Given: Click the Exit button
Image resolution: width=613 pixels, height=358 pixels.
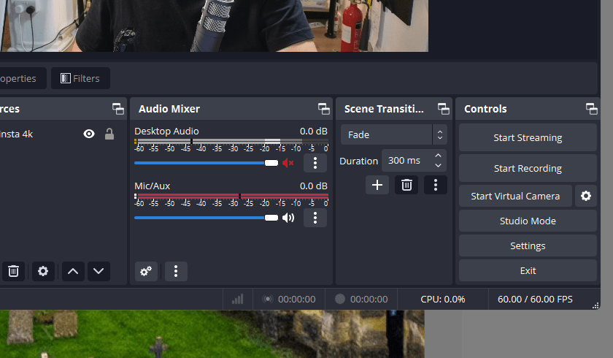Looking at the screenshot, I should coord(528,271).
